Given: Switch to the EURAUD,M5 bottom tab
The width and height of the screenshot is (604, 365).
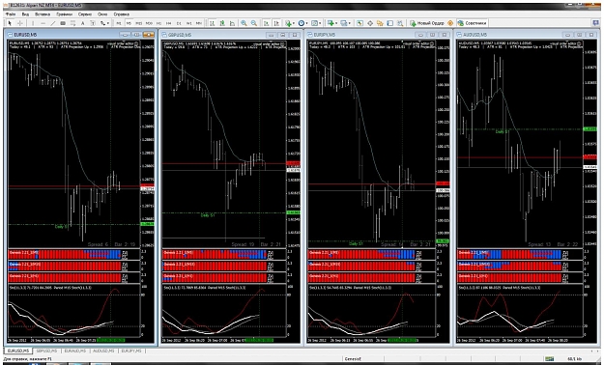Looking at the screenshot, I should coord(75,351).
